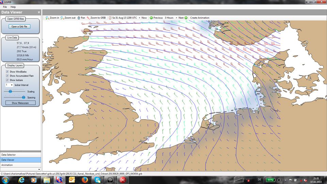Click the green Previous arrow icon
The image size is (327, 184).
(x=151, y=18)
